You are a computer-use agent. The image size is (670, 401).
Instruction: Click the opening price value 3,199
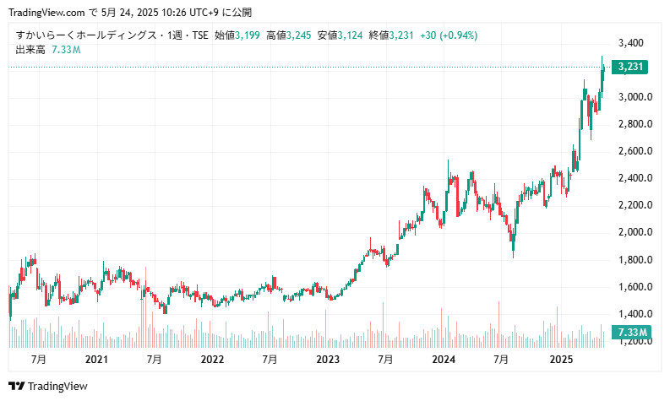coord(248,35)
